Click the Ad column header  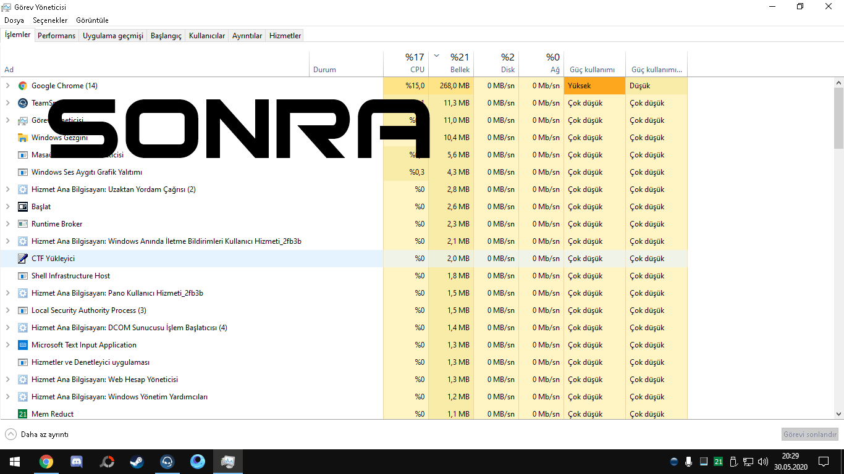(x=154, y=63)
